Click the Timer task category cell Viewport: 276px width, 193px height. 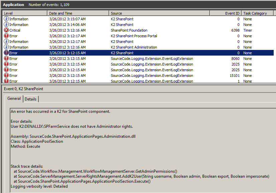248,30
